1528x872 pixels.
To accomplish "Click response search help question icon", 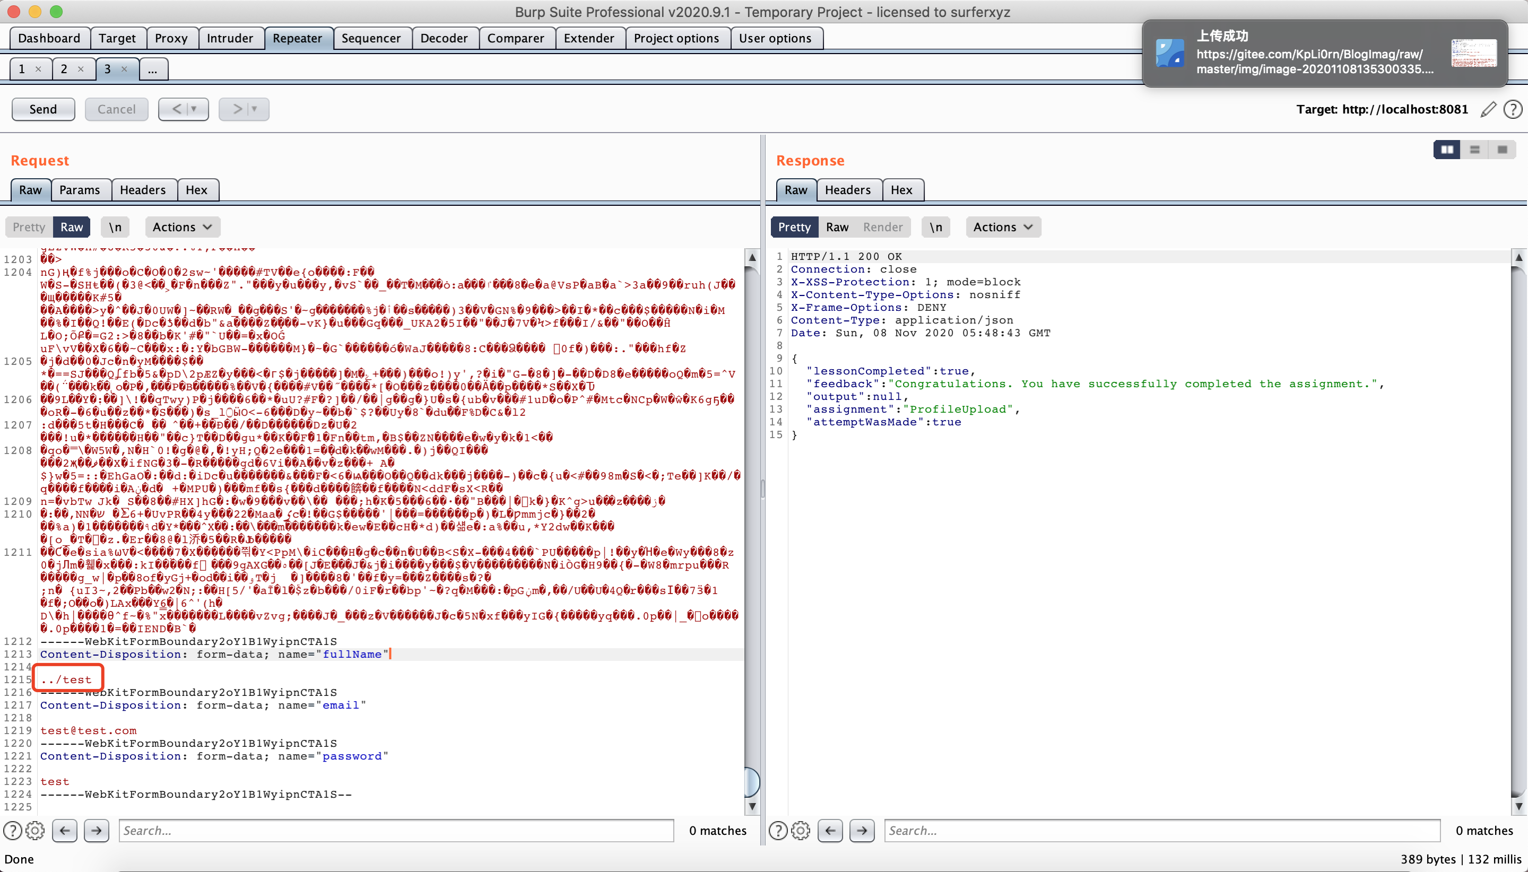I will click(777, 830).
